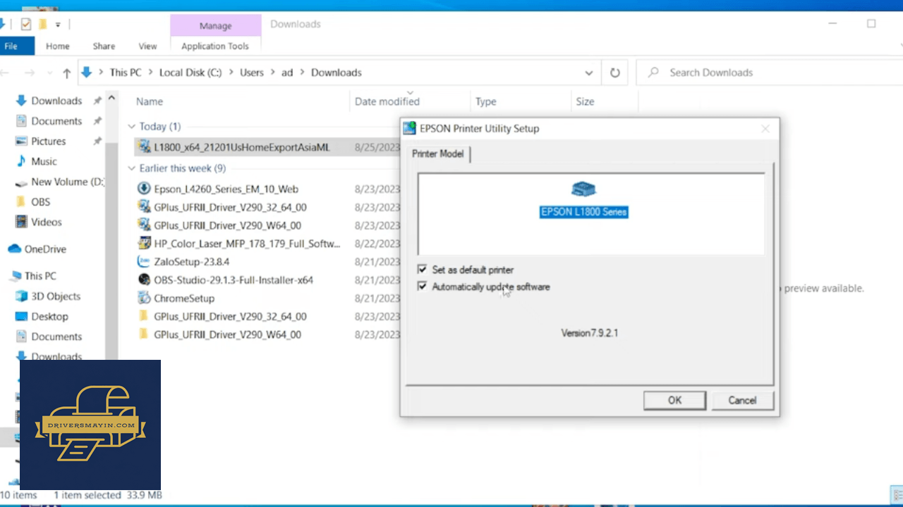Viewport: 903px width, 507px height.
Task: Go to the Users breadcrumb
Action: click(252, 73)
